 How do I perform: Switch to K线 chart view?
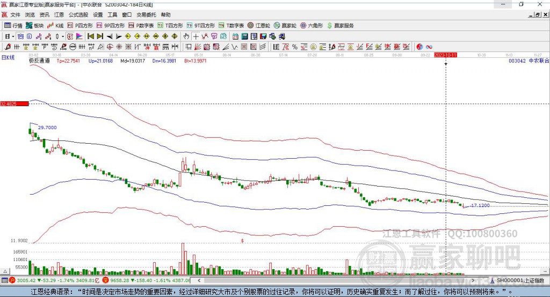56,26
